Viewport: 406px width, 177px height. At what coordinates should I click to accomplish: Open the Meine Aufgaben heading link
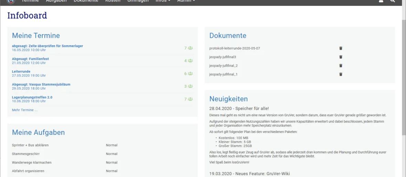pos(38,133)
